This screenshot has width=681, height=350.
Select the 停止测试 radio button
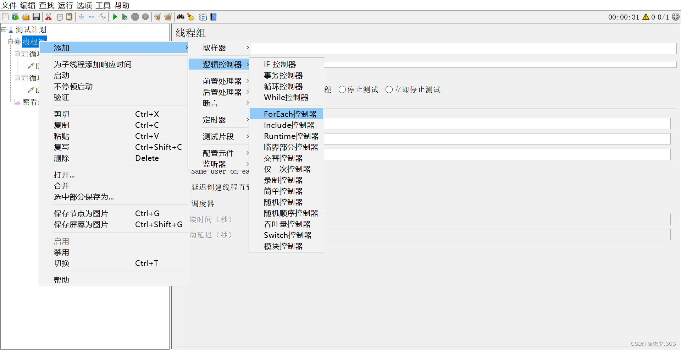point(342,89)
